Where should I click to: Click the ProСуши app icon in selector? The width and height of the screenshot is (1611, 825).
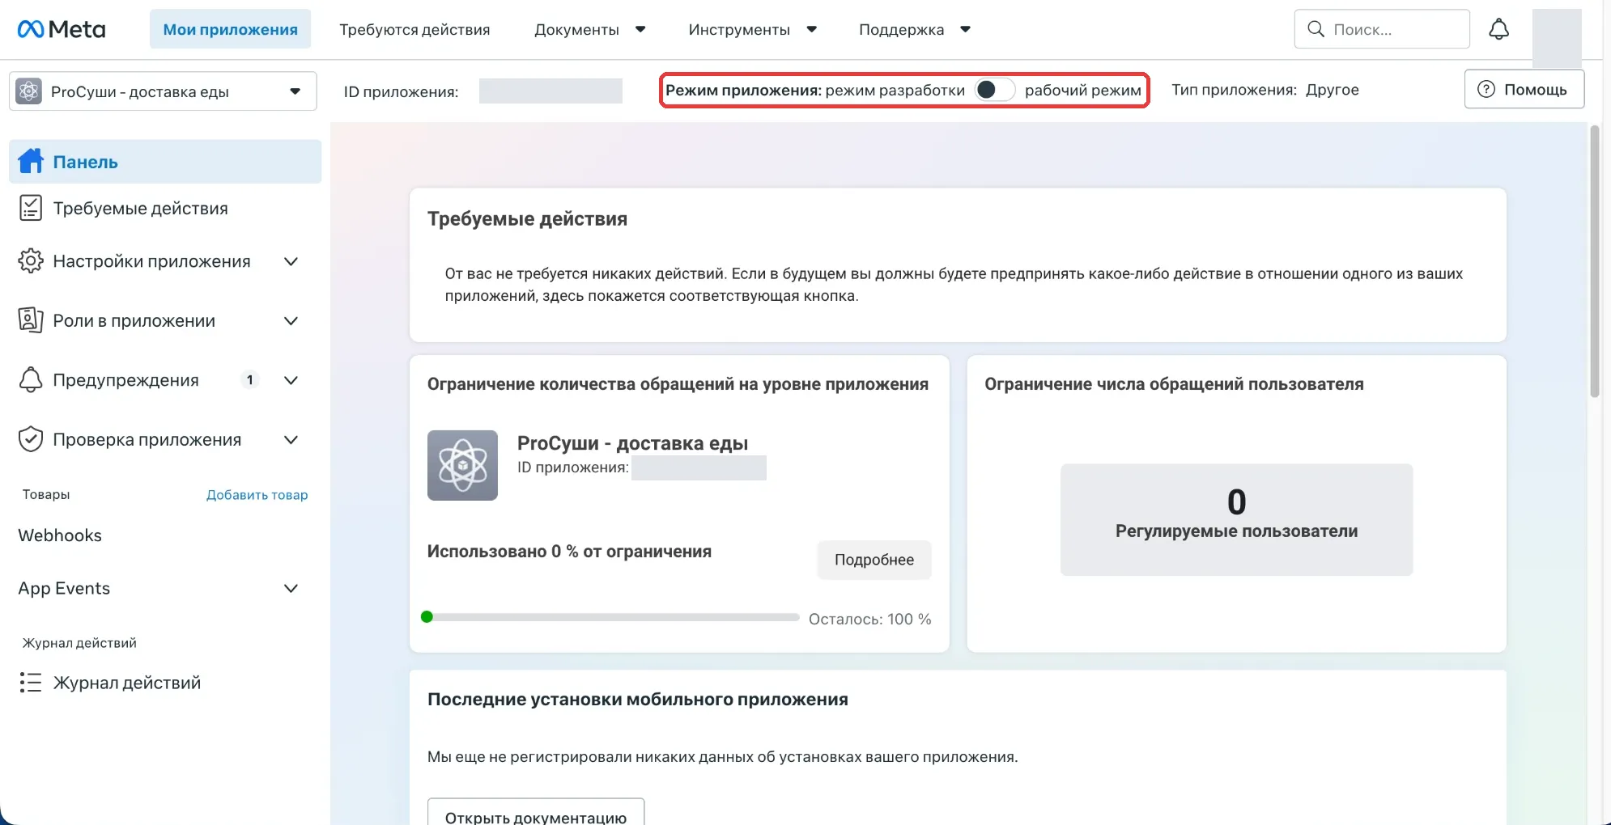(x=29, y=91)
